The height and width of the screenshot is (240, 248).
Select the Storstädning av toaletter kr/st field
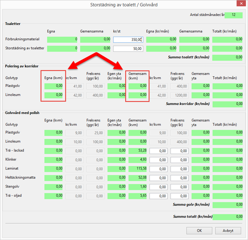[x=128, y=49]
